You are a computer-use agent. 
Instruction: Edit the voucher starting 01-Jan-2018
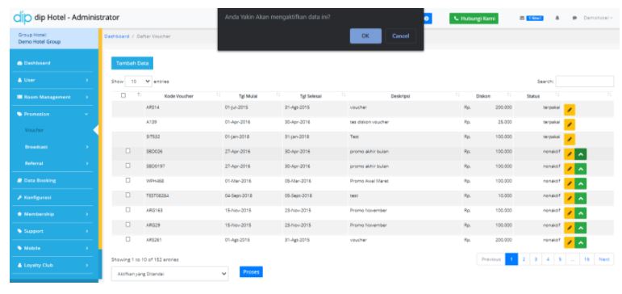(570, 140)
